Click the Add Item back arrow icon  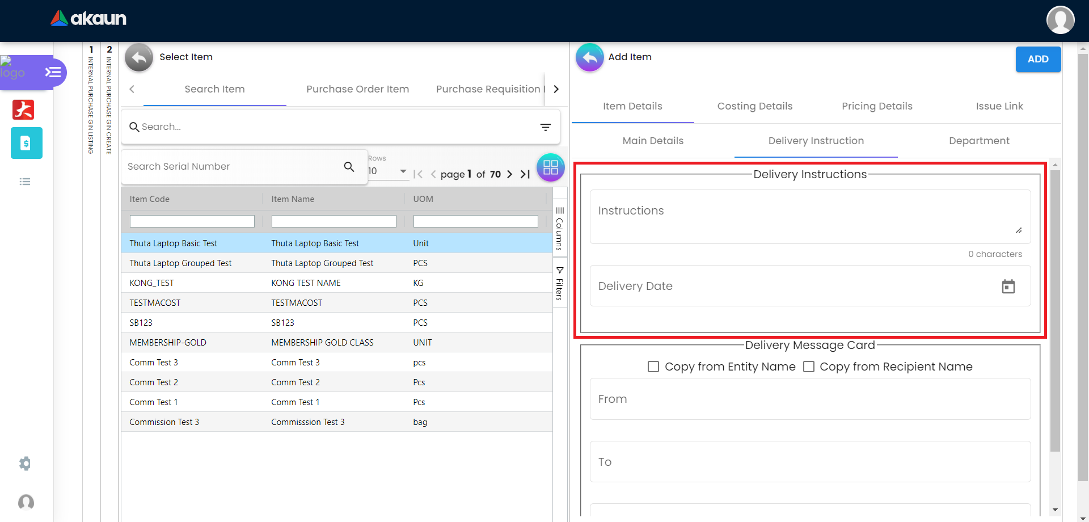pos(589,57)
